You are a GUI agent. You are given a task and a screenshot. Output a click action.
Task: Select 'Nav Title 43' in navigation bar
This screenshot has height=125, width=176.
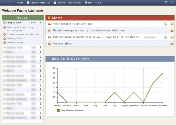coord(93,3)
